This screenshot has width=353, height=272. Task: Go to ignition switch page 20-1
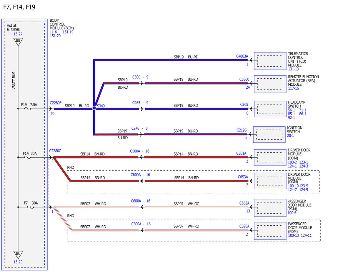291,136
